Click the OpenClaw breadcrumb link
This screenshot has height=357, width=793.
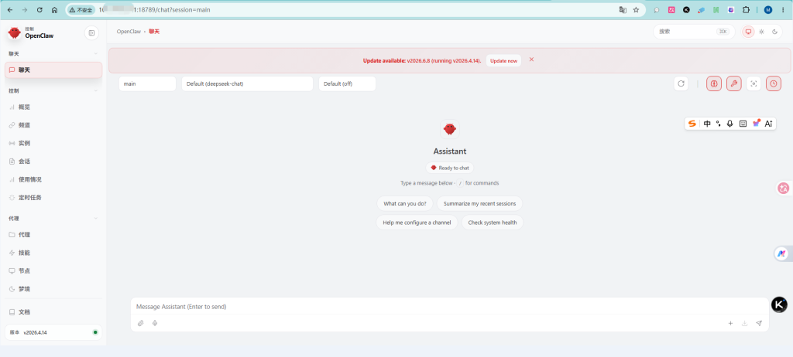129,32
